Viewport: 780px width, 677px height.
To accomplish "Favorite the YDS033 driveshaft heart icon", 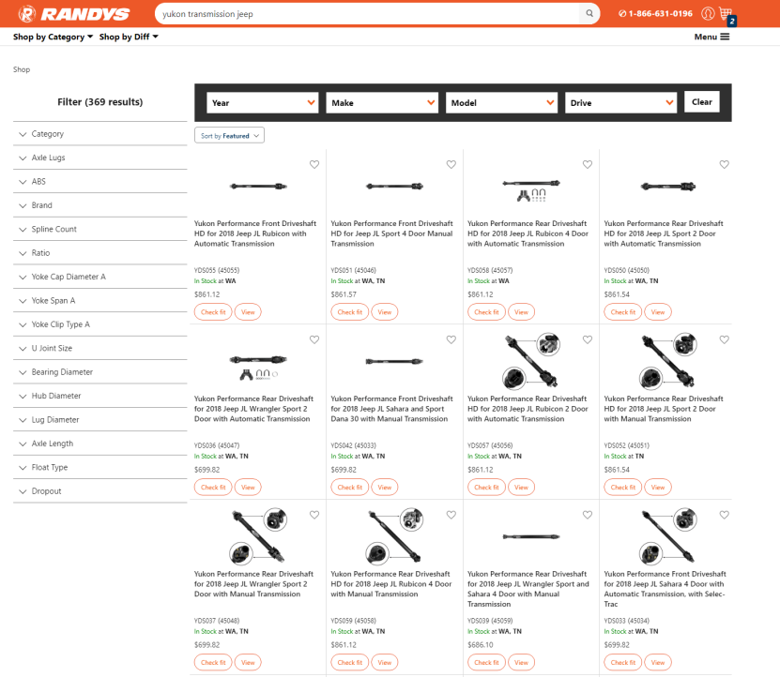I will pyautogui.click(x=725, y=515).
